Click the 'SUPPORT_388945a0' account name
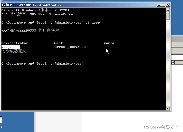The width and height of the screenshot is (183, 132). pyautogui.click(x=69, y=47)
